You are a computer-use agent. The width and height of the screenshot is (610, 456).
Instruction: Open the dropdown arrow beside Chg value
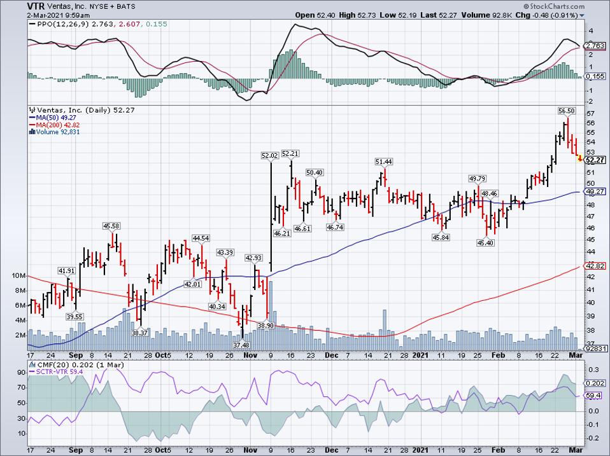click(x=582, y=15)
